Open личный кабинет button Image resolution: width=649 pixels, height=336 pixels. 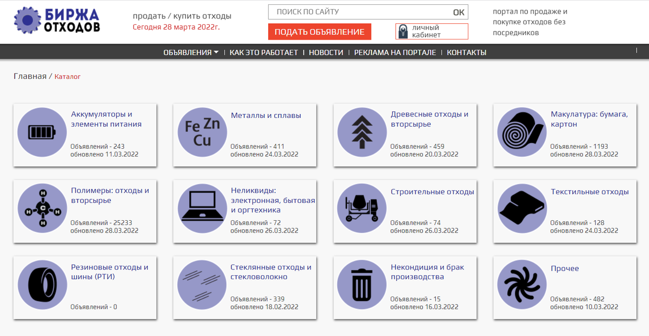click(432, 31)
